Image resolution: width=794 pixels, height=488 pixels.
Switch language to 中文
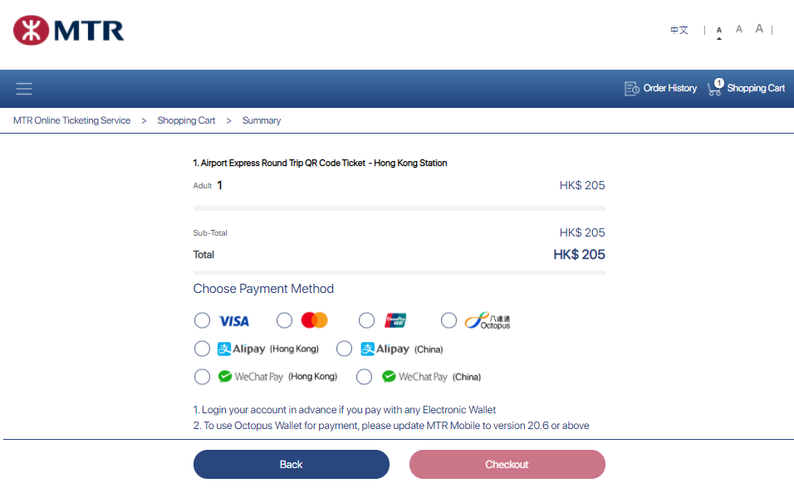tap(679, 29)
